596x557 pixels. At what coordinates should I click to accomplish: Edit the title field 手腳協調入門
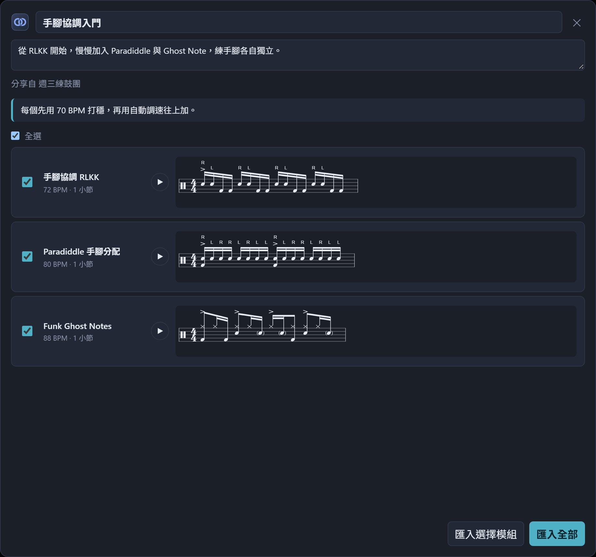pos(299,22)
